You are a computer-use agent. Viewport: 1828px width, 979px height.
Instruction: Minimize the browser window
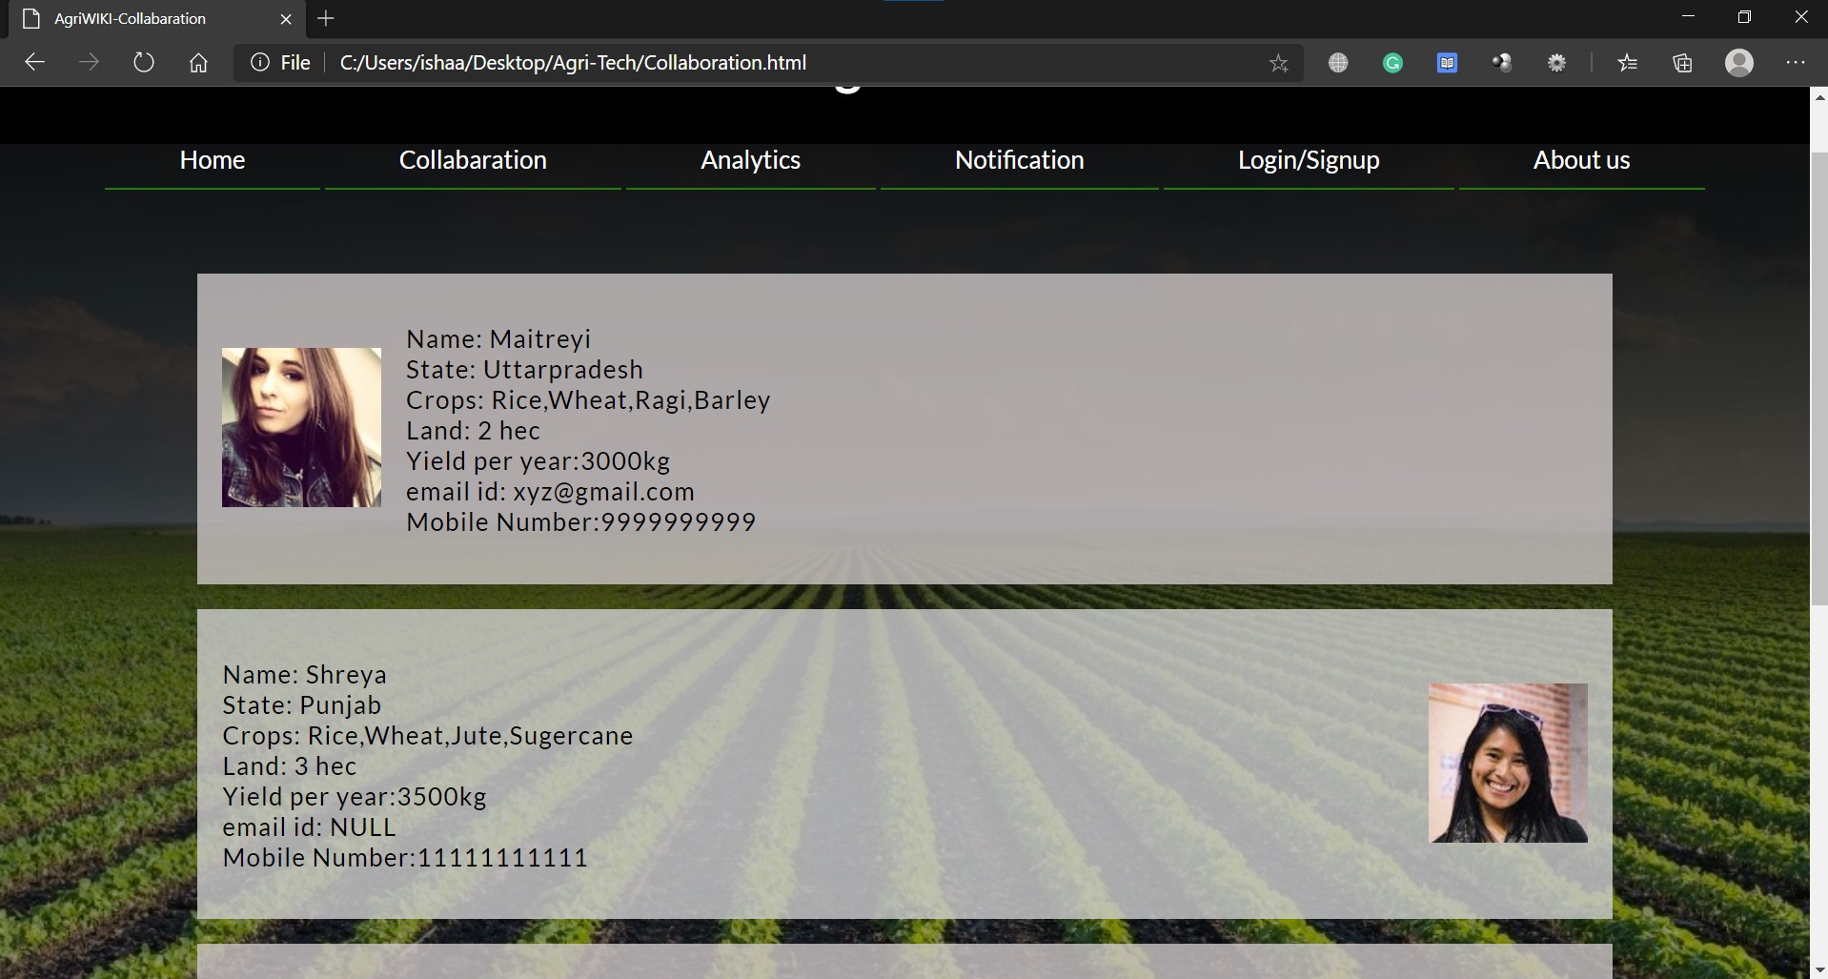tap(1688, 17)
